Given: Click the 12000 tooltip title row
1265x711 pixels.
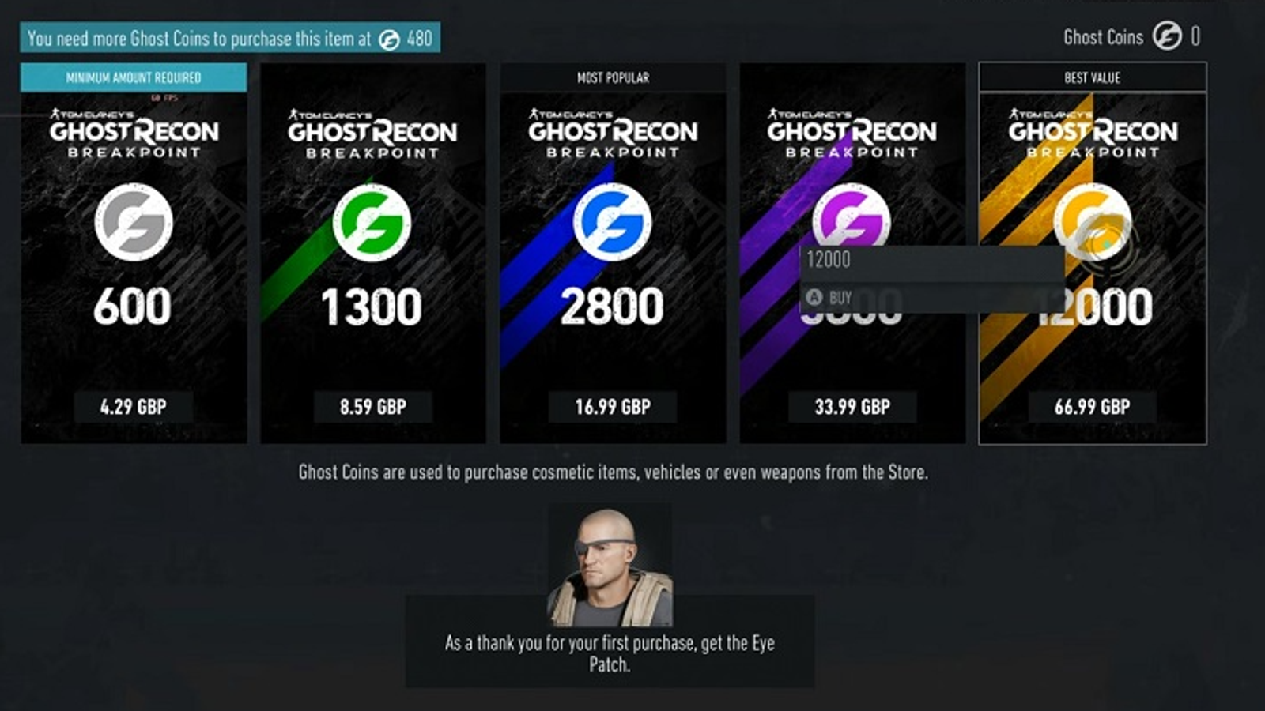Looking at the screenshot, I should pyautogui.click(x=931, y=259).
